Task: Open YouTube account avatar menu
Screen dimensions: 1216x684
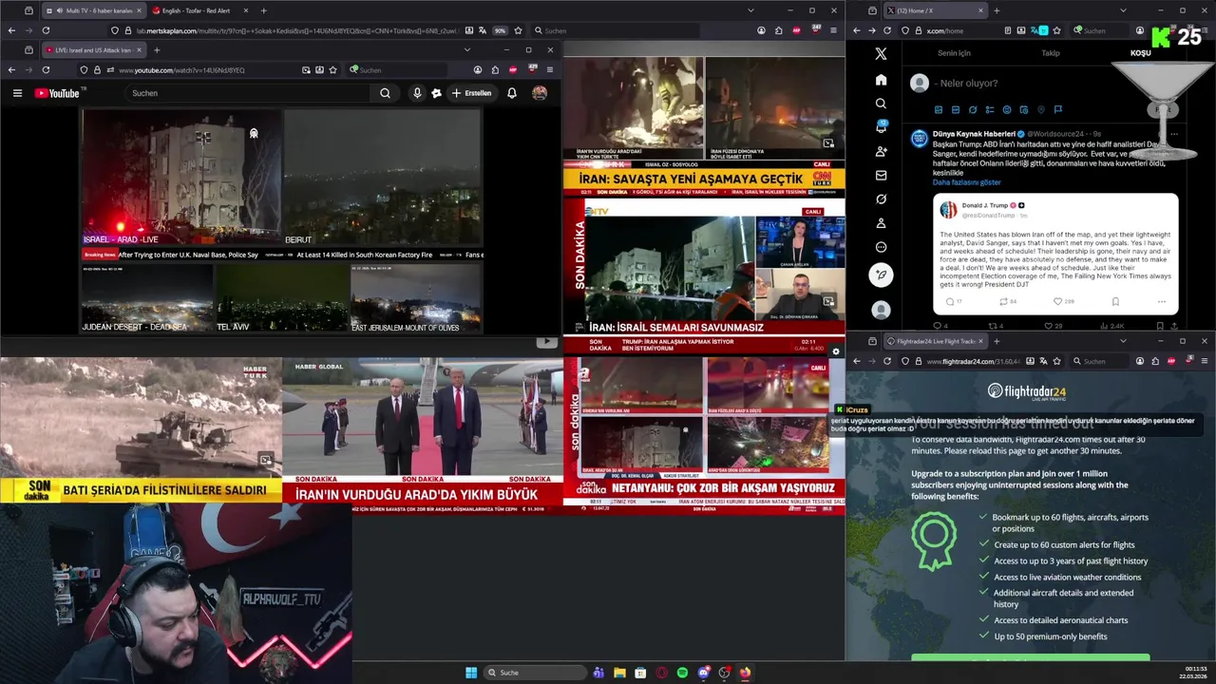Action: click(x=540, y=93)
